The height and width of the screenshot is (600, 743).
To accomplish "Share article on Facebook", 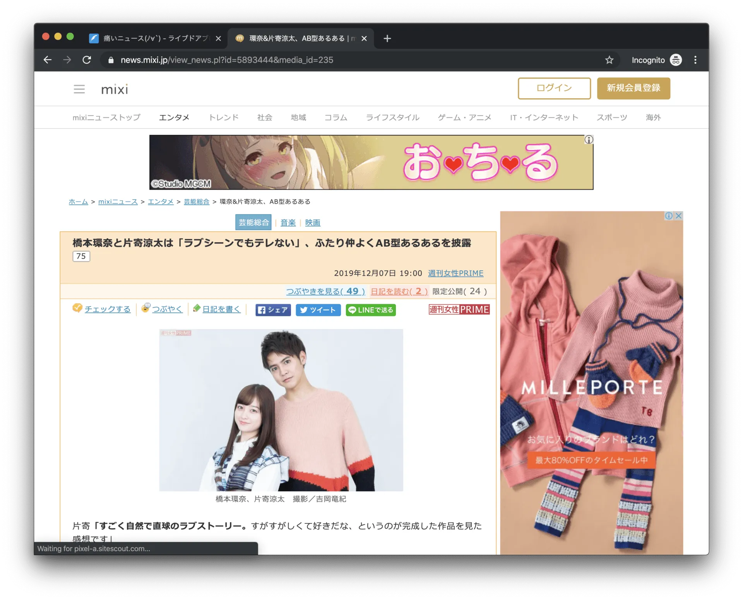I will pos(273,310).
